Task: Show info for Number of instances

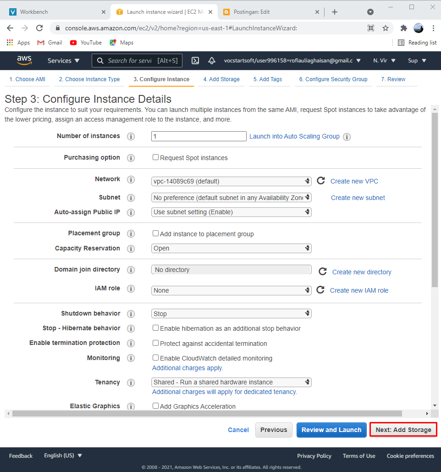Action: pos(131,136)
